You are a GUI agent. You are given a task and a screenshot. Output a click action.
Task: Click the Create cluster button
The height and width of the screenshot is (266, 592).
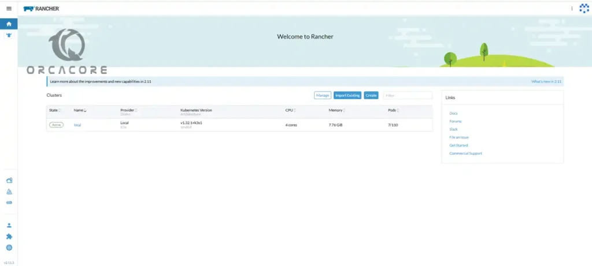point(371,95)
